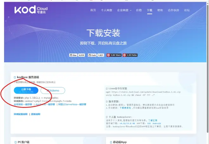Click the 下载安装 page title
209x144 pixels.
coord(103,33)
